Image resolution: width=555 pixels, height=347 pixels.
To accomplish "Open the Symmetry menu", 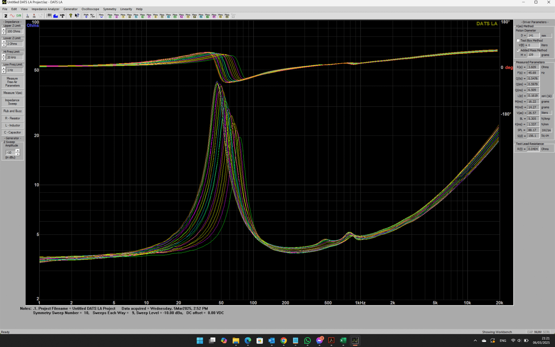I will [x=110, y=9].
